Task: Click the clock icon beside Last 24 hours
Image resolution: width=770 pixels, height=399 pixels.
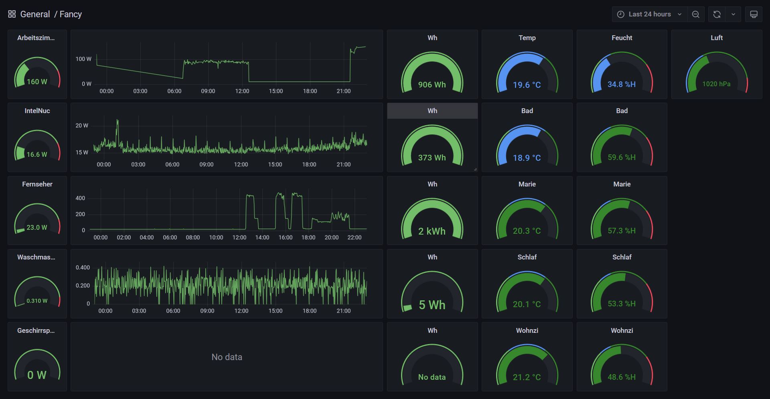Action: point(620,14)
